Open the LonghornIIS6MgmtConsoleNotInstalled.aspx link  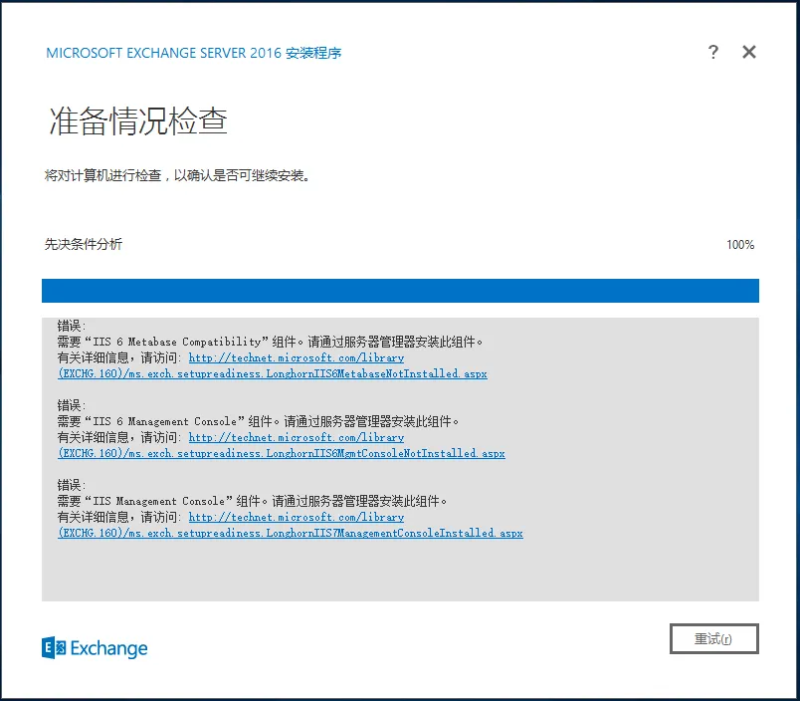[x=282, y=453]
